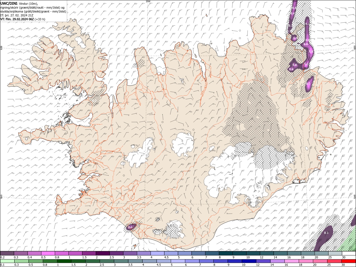Click the purple snow blob labeled 0.7
Viewport: 356px width, 267px height.
click(x=309, y=84)
